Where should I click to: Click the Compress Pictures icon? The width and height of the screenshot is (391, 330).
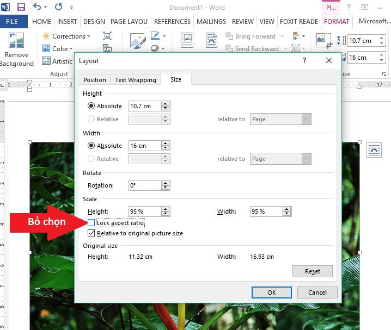tap(107, 36)
